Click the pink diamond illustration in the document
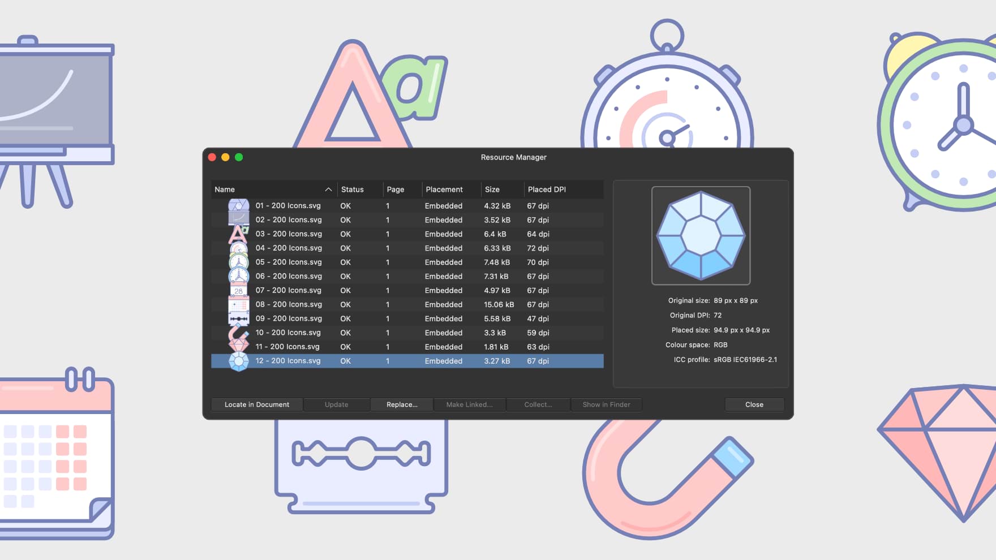Viewport: 996px width, 560px height. tap(937, 453)
